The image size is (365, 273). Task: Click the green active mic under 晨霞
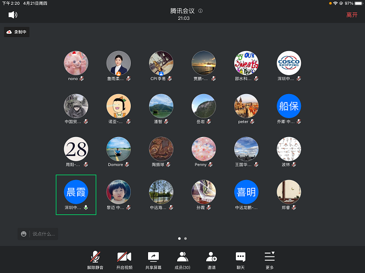click(86, 208)
